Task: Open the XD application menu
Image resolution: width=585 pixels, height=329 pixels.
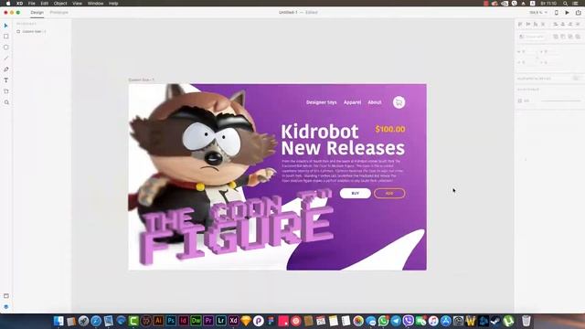Action: (19, 4)
